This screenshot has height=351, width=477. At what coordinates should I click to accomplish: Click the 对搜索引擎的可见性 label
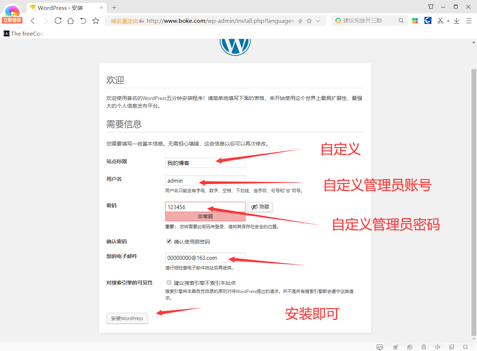(129, 283)
